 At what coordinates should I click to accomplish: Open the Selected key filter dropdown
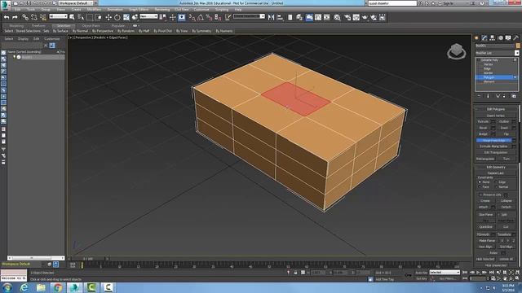pyautogui.click(x=445, y=273)
